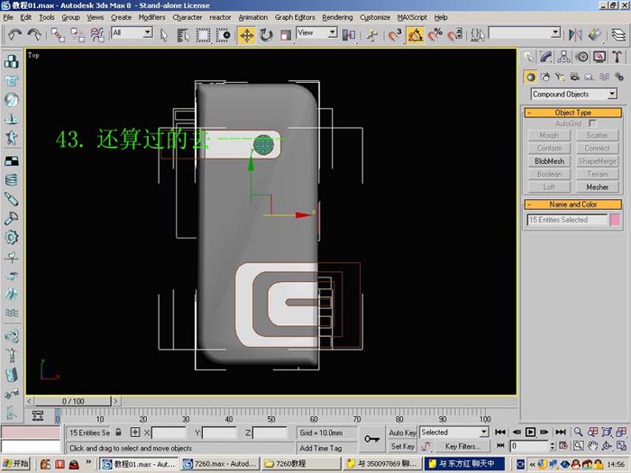Select the Select and Link tool

click(58, 35)
